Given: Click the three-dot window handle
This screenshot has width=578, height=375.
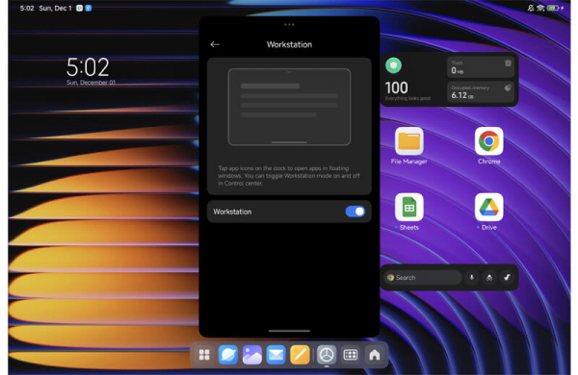Looking at the screenshot, I should pos(289,25).
